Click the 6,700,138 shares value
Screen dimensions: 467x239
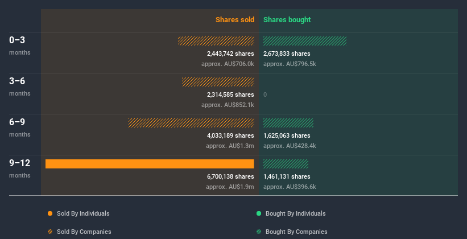(x=230, y=176)
